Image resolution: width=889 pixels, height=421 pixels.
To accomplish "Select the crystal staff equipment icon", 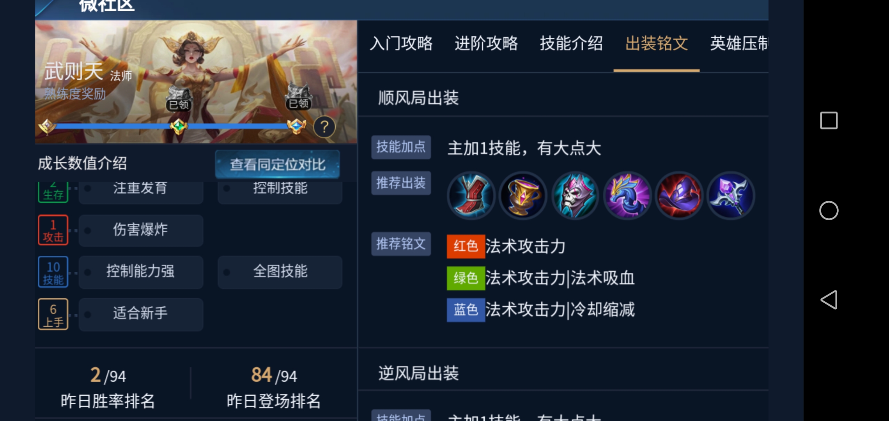I will (x=731, y=196).
